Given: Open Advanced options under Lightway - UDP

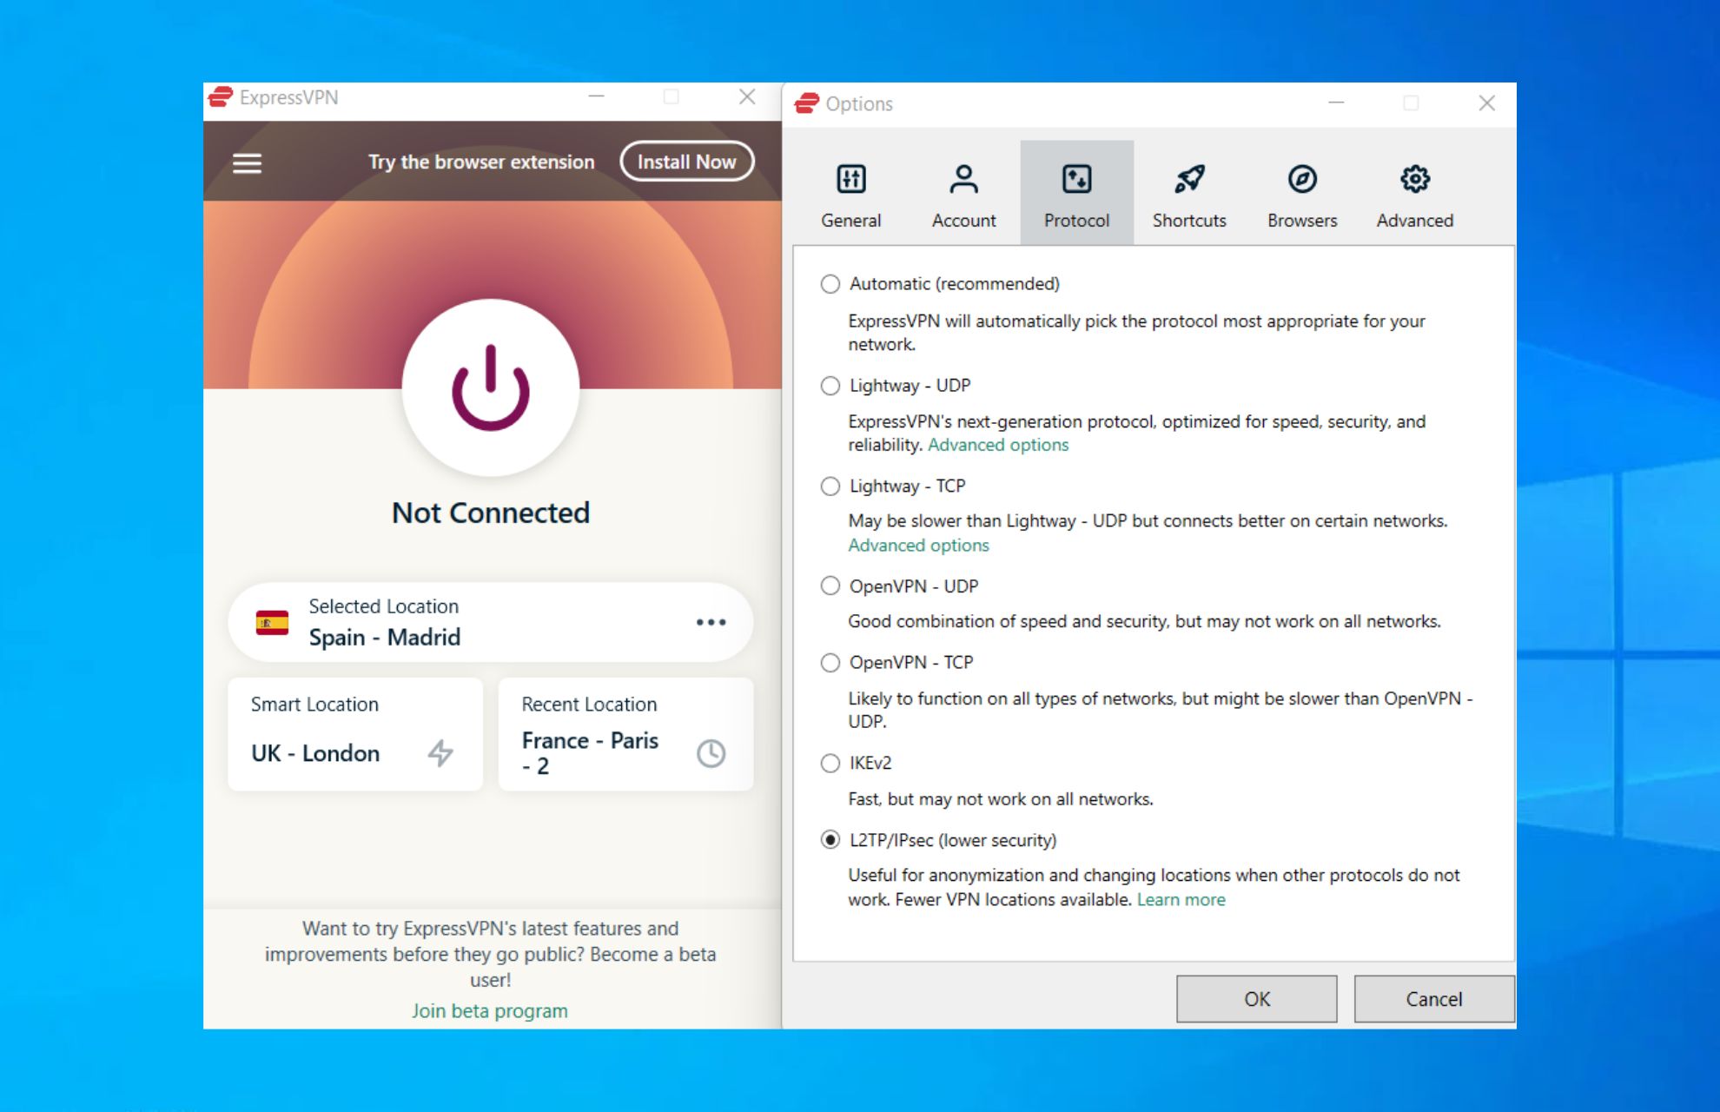Looking at the screenshot, I should pyautogui.click(x=998, y=445).
